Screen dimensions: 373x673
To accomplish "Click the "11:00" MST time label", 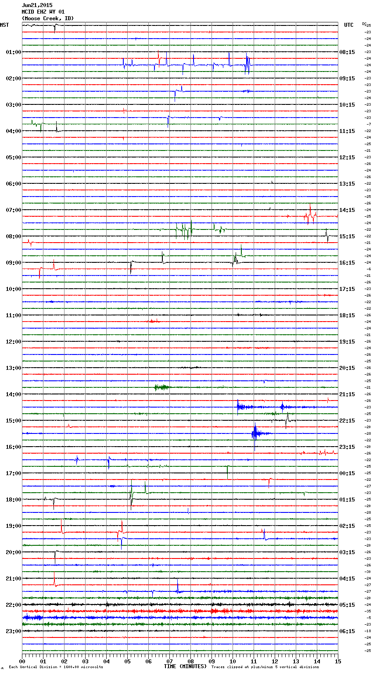I will pyautogui.click(x=14, y=315).
